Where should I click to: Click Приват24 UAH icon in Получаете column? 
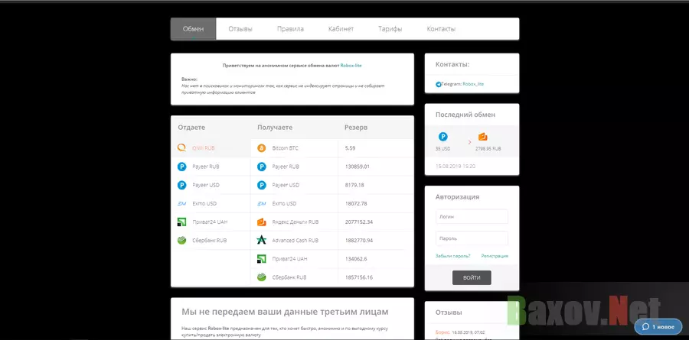[x=262, y=259]
